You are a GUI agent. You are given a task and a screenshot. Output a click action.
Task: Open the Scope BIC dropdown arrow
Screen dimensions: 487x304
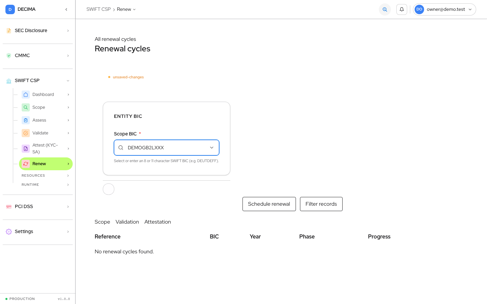[x=212, y=148]
